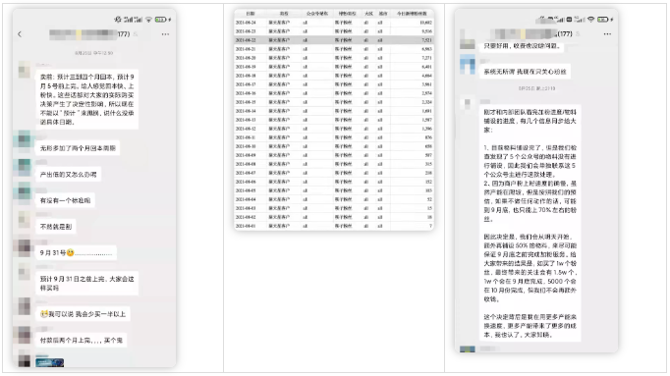The height and width of the screenshot is (376, 670).
Task: Tap the avatar beside '系统无所谓' message in right chat
Action: [467, 65]
